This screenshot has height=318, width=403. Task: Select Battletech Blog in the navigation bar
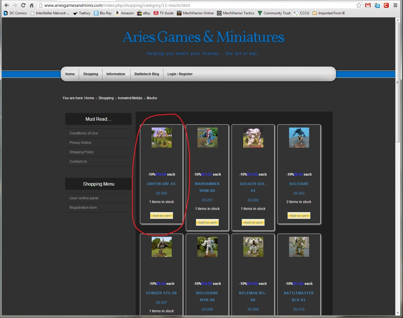tap(147, 74)
